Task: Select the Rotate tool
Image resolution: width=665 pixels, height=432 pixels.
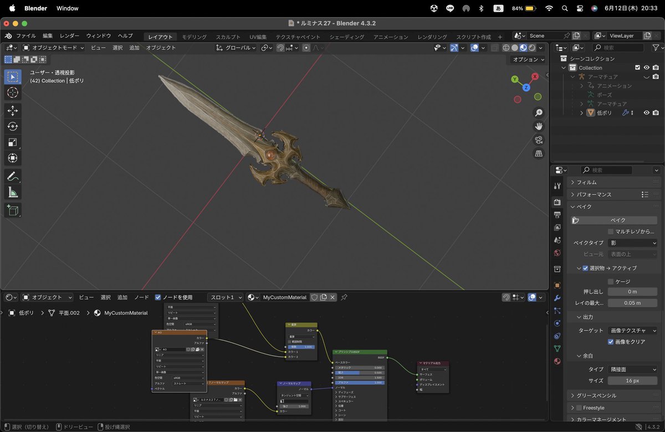Action: [13, 126]
